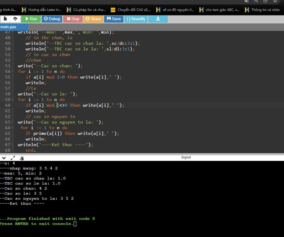
Task: Open 'cho tam giác ABC, v...' bookmark
Action: [x=219, y=10]
